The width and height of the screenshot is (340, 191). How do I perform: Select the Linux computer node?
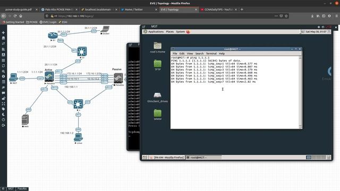tap(78, 137)
